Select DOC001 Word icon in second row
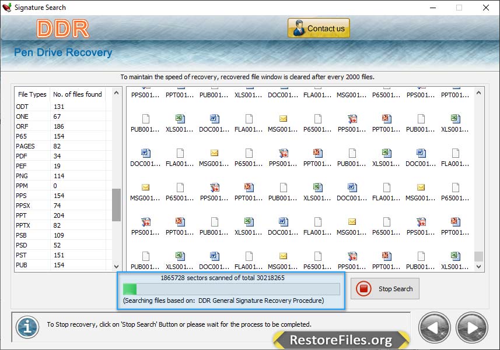This screenshot has height=350, width=500. [214, 119]
